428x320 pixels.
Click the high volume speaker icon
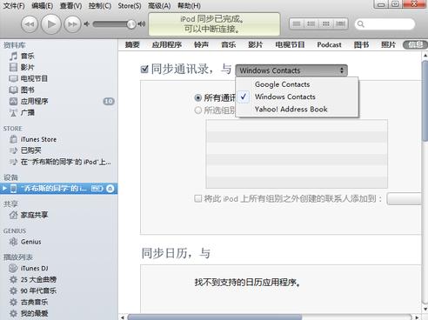click(142, 24)
